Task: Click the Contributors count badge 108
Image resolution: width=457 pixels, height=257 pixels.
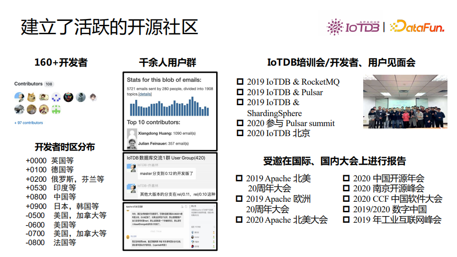Action: pos(49,84)
